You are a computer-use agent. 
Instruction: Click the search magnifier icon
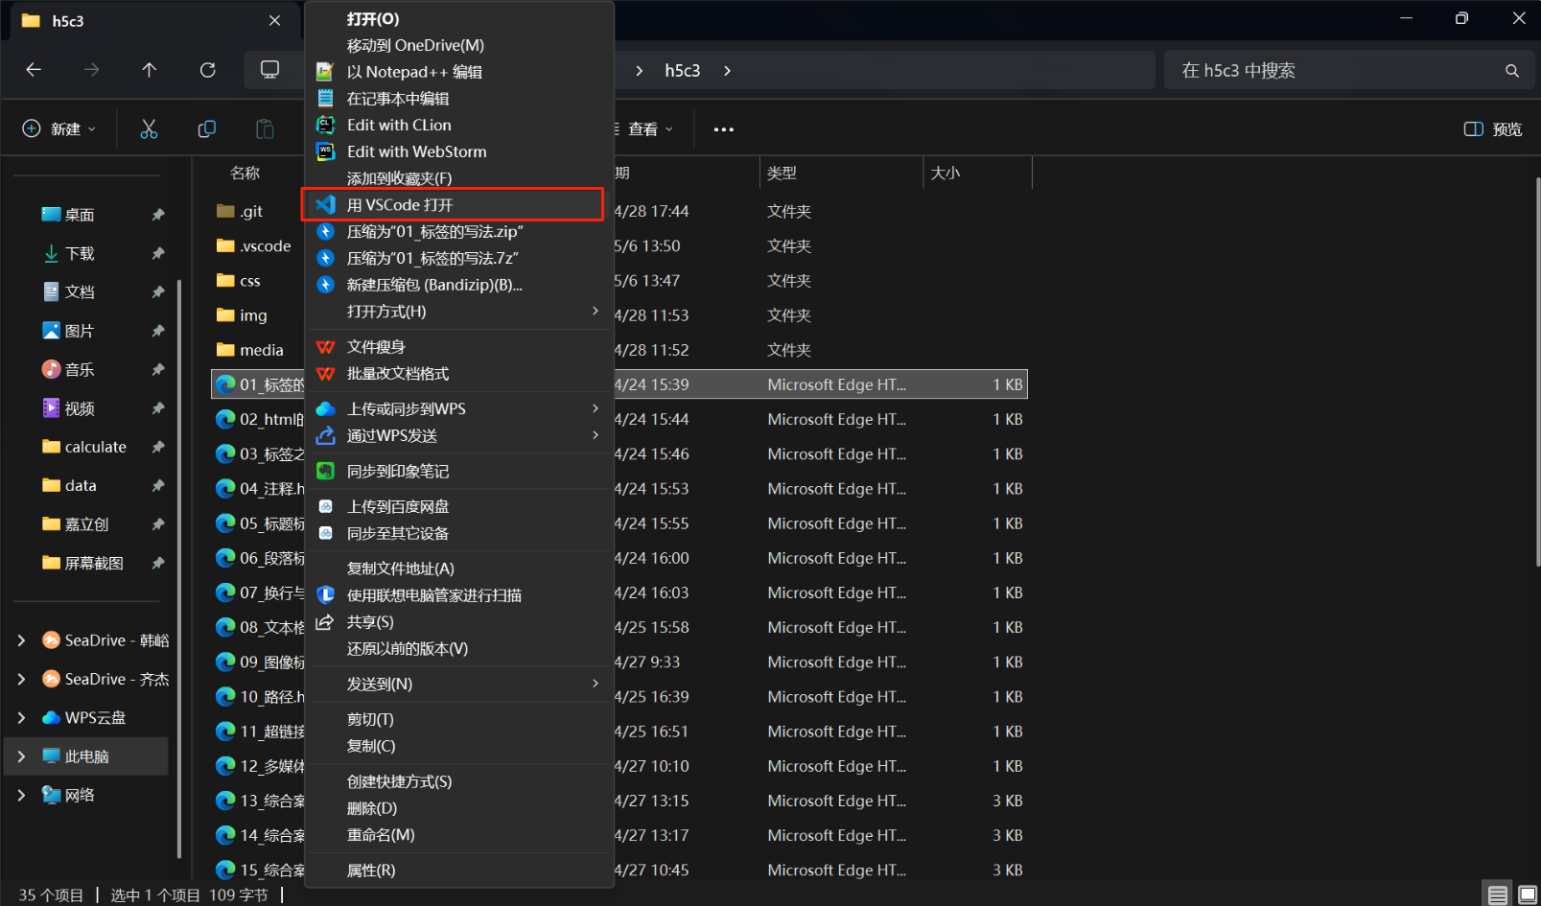tap(1512, 71)
